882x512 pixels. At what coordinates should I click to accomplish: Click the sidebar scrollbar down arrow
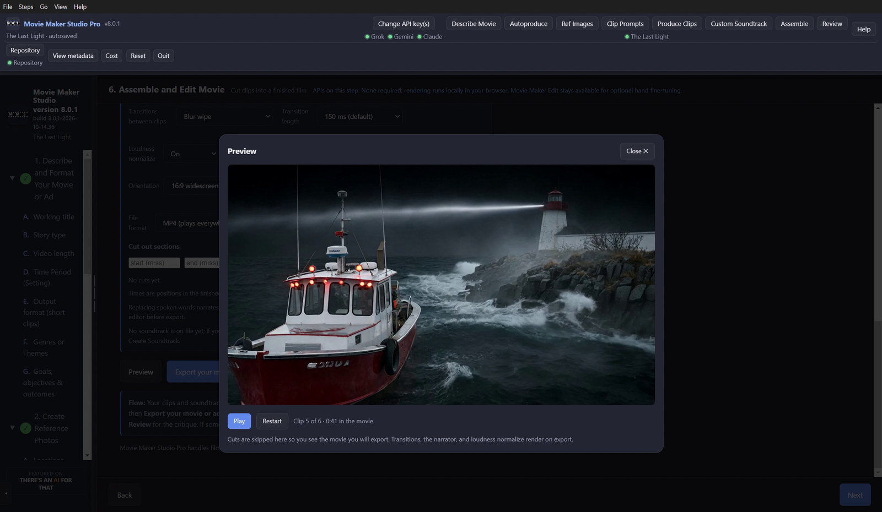click(x=87, y=456)
